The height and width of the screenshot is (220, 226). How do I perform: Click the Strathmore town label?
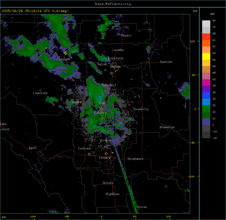point(135,159)
